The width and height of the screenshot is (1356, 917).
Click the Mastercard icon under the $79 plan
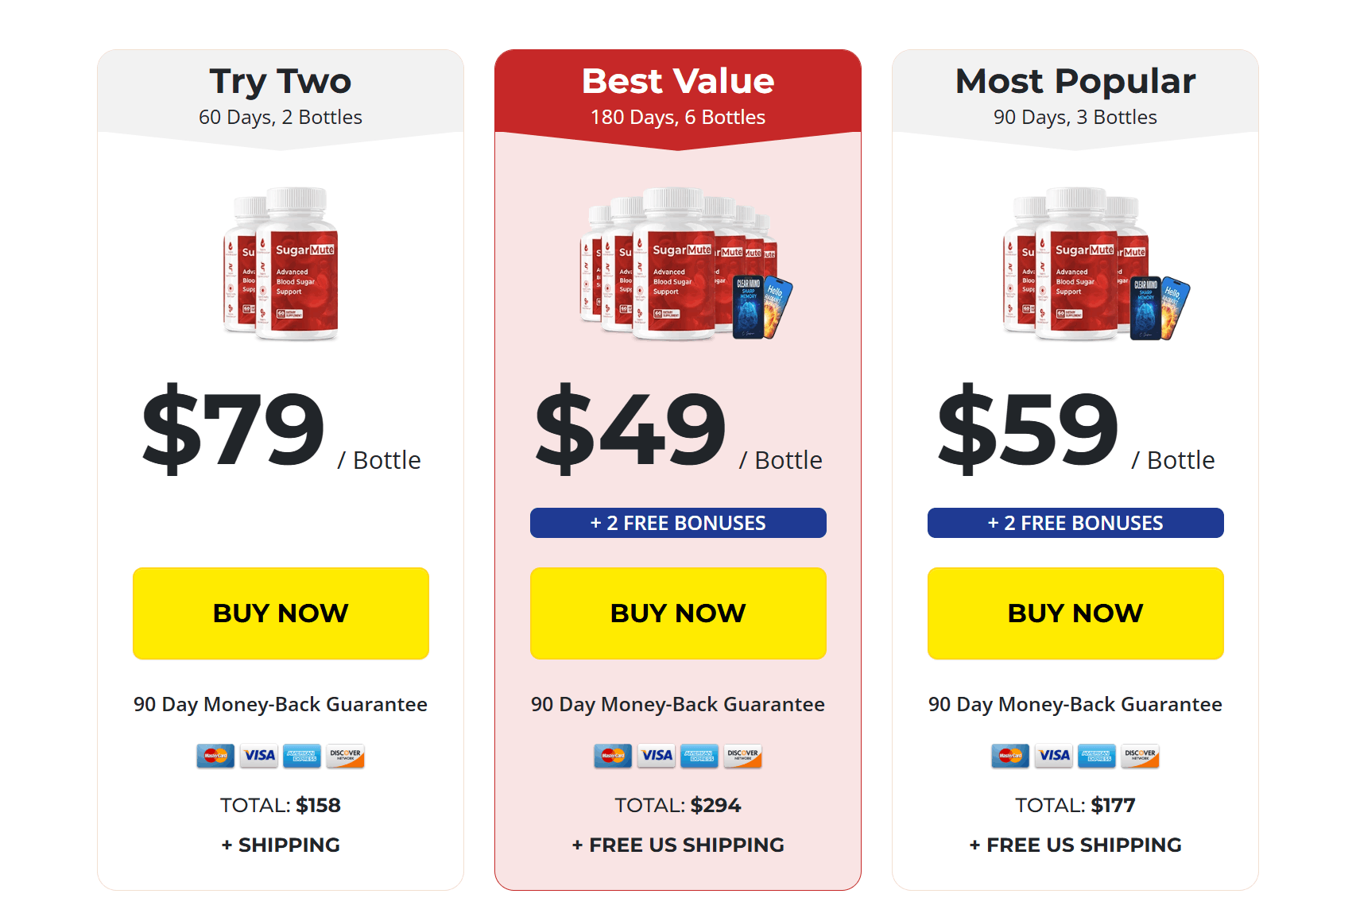(215, 756)
